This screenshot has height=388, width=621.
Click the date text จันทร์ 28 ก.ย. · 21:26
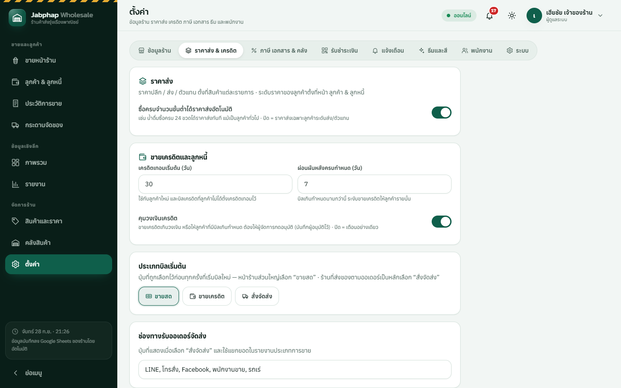tap(46, 332)
